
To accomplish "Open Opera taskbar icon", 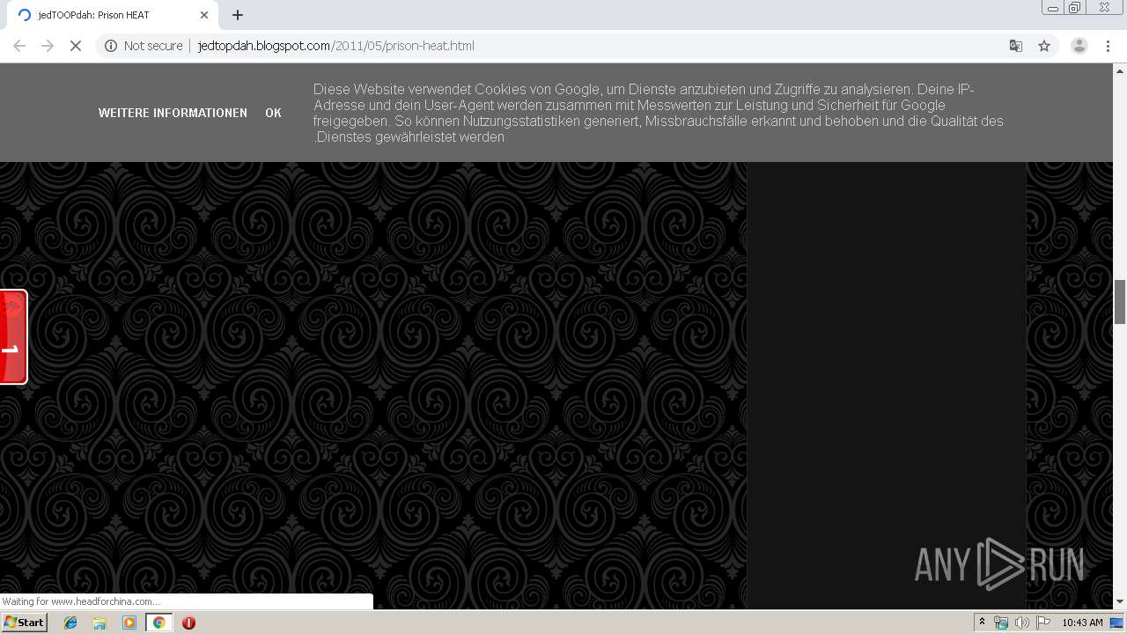I will click(188, 623).
